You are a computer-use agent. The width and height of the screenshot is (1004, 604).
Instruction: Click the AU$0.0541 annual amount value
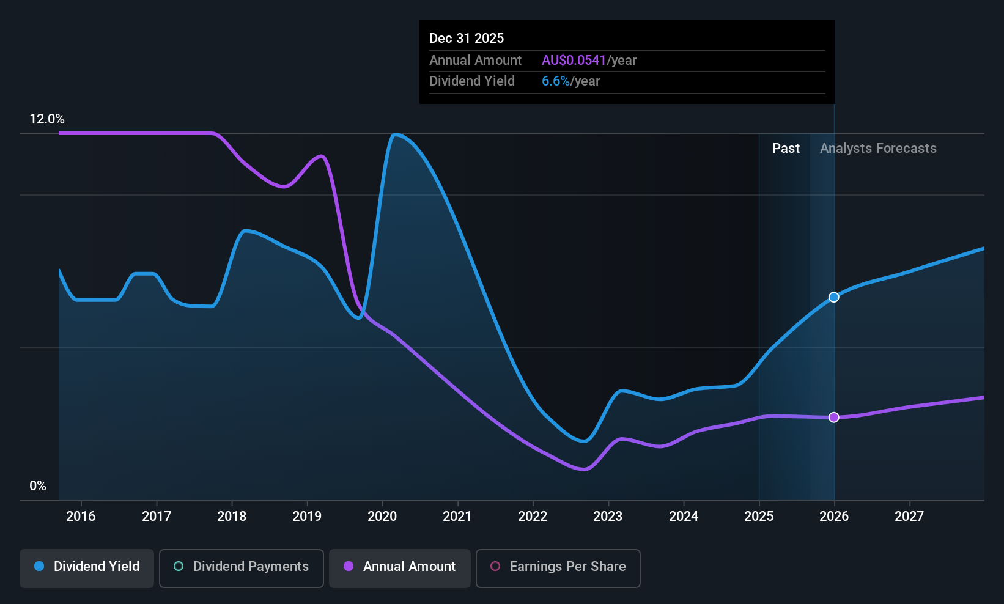point(574,61)
